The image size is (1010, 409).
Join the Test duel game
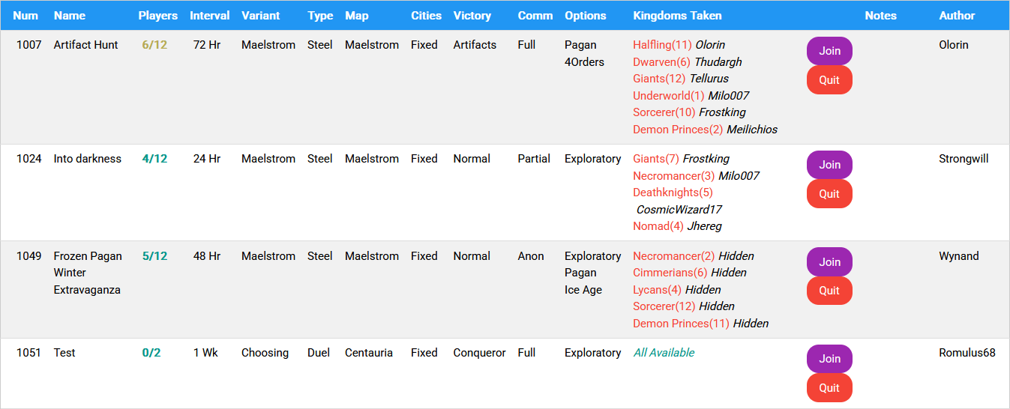pyautogui.click(x=829, y=359)
